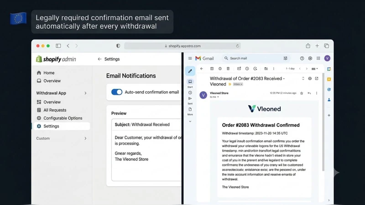Remove the Inbox label chip
Image resolution: width=365 pixels, height=205 pixels.
click(x=241, y=84)
